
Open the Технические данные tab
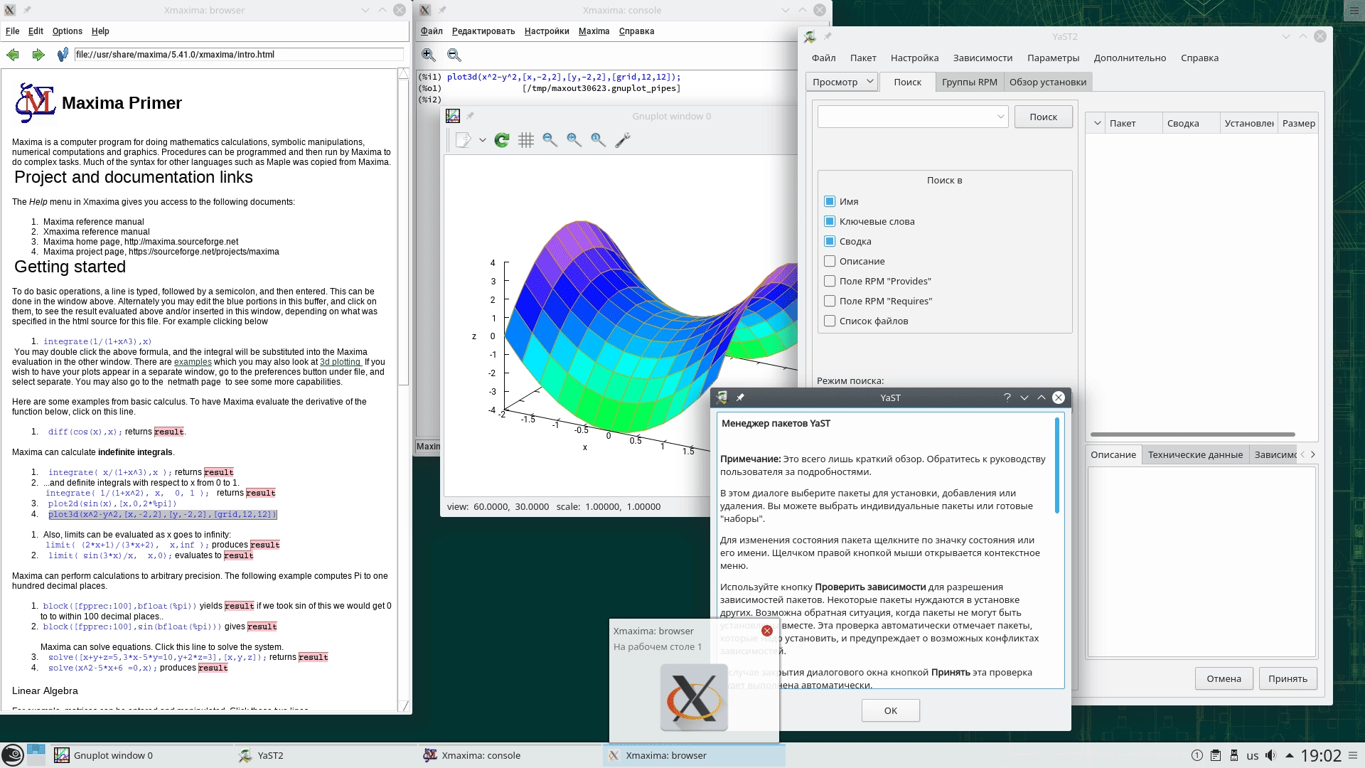pyautogui.click(x=1195, y=455)
